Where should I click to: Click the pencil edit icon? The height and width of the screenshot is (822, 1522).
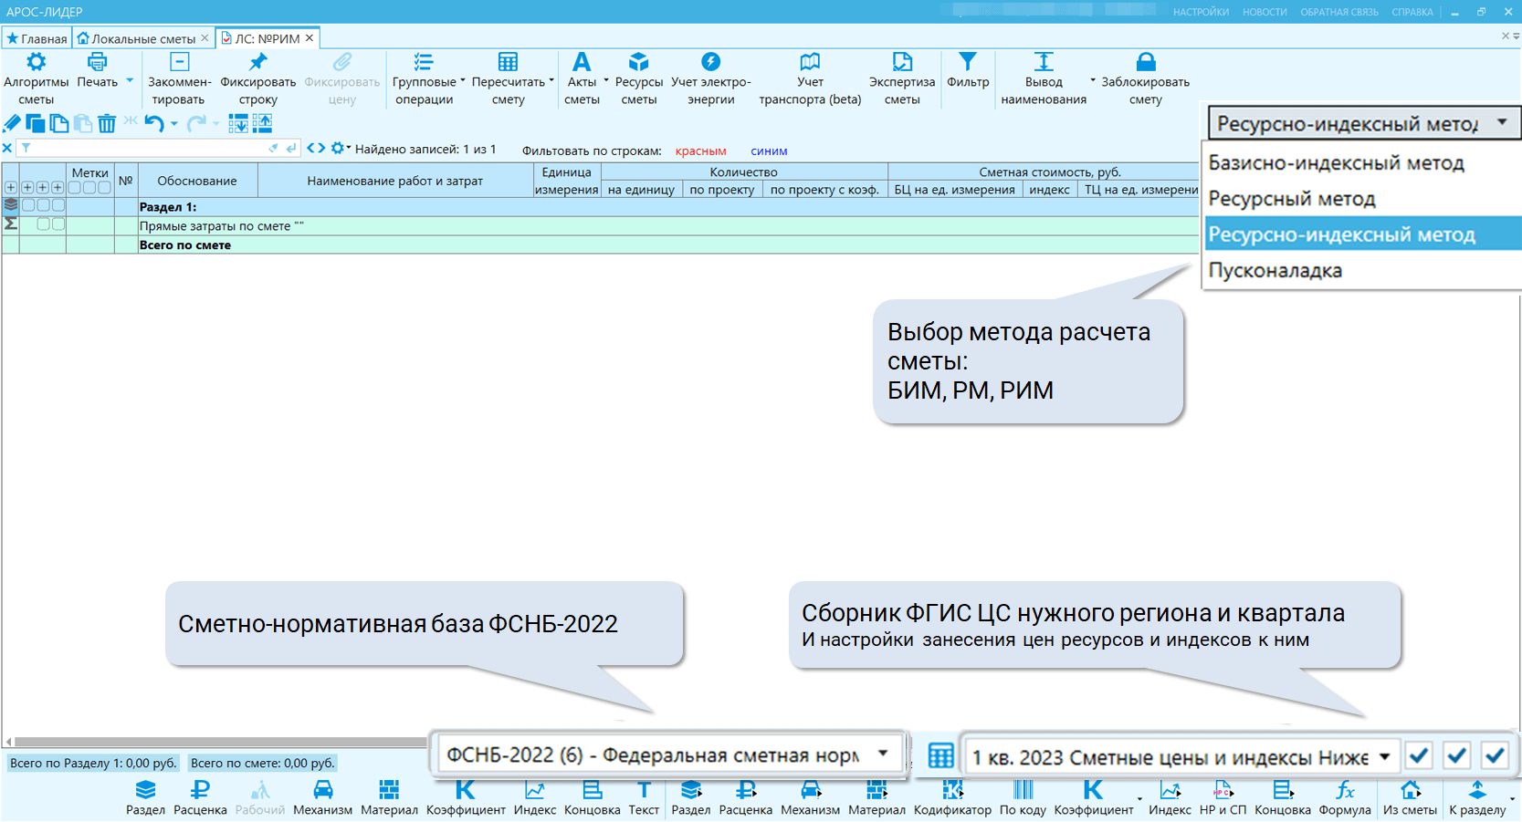coord(12,123)
